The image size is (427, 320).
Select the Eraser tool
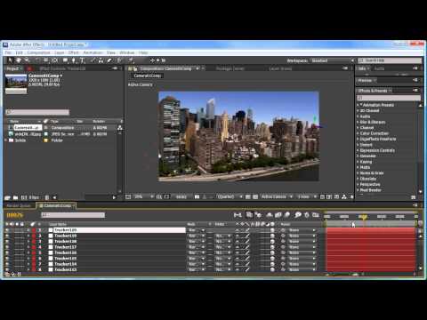[109, 60]
